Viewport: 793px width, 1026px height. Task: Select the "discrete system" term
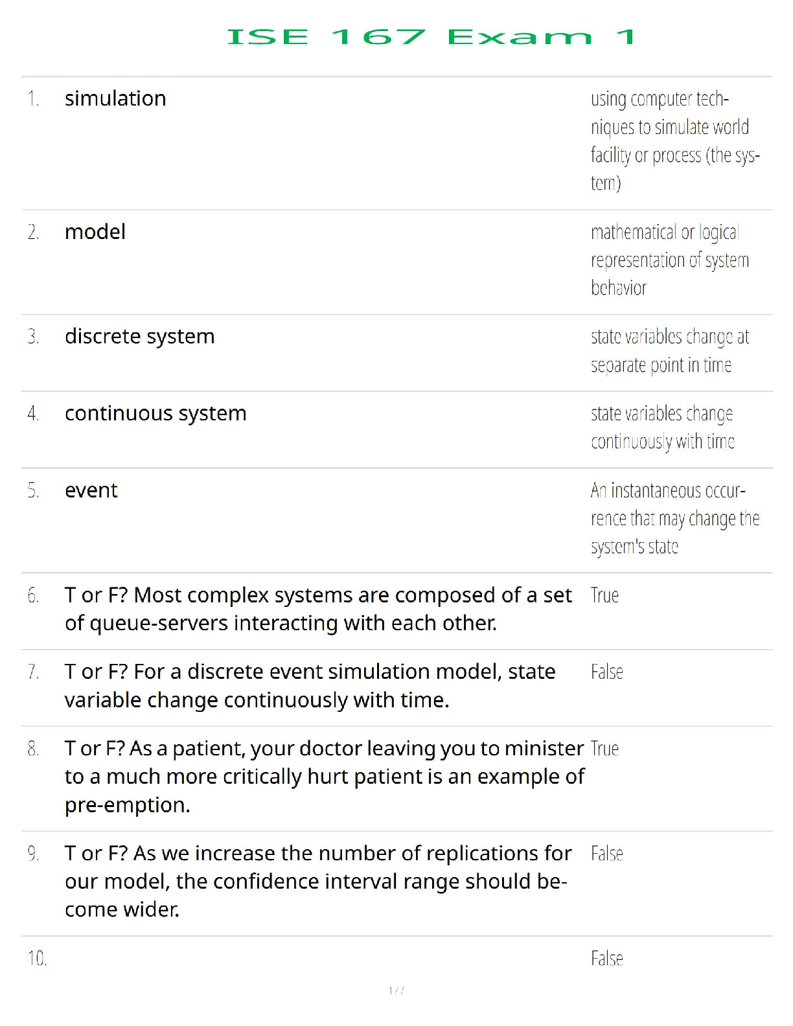[x=139, y=337]
